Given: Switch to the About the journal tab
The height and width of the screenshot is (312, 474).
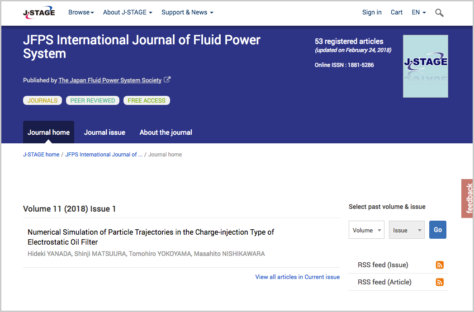Looking at the screenshot, I should tap(166, 132).
